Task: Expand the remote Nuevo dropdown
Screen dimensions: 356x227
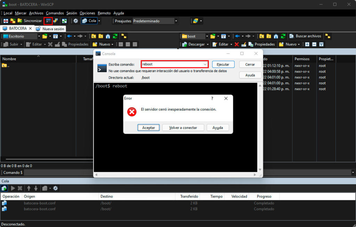Action: click(299, 44)
